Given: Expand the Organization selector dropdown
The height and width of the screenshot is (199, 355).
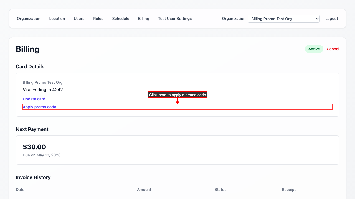Looking at the screenshot, I should pyautogui.click(x=283, y=19).
